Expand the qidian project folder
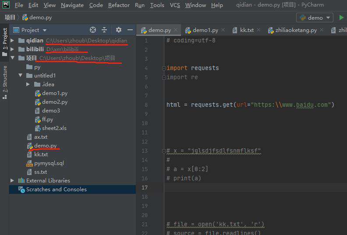The width and height of the screenshot is (347, 235). point(12,40)
